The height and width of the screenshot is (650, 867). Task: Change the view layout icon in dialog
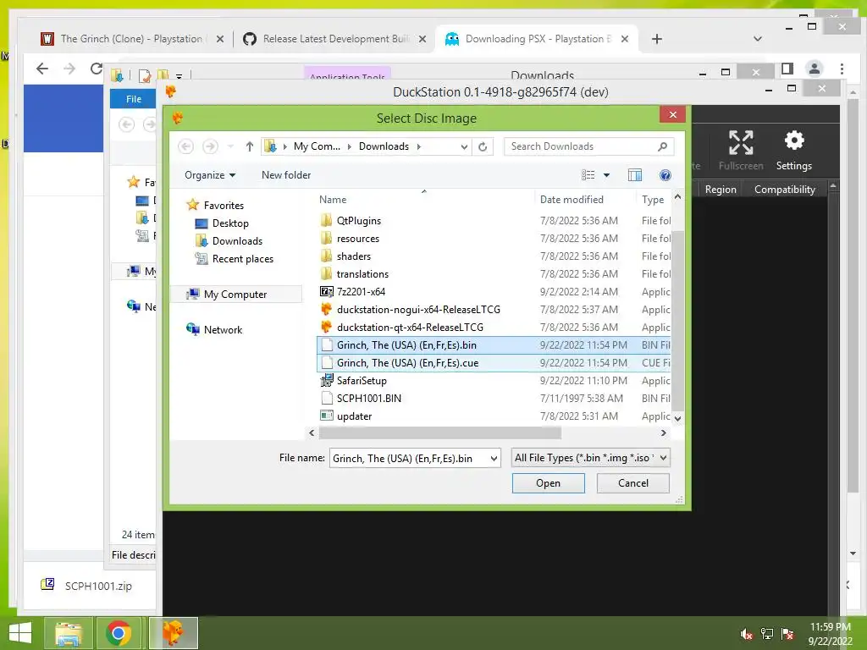point(588,175)
